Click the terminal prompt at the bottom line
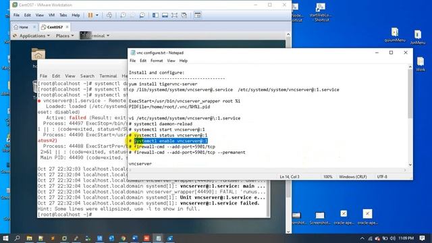This screenshot has height=243, width=432. (x=65, y=215)
